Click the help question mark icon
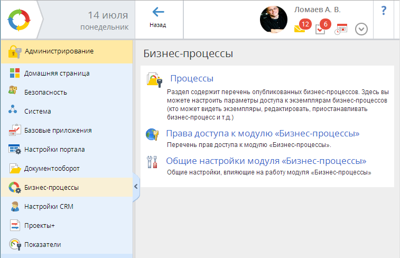The height and width of the screenshot is (258, 400). [x=384, y=11]
